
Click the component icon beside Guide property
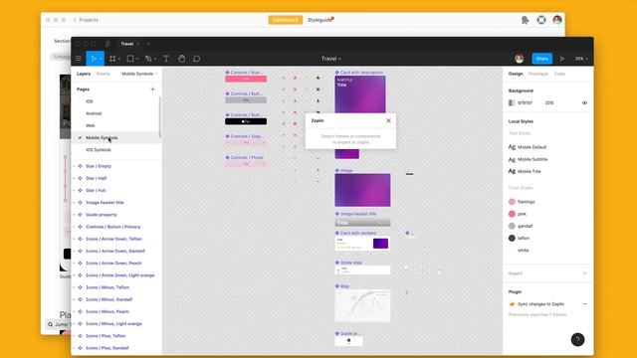(80, 215)
